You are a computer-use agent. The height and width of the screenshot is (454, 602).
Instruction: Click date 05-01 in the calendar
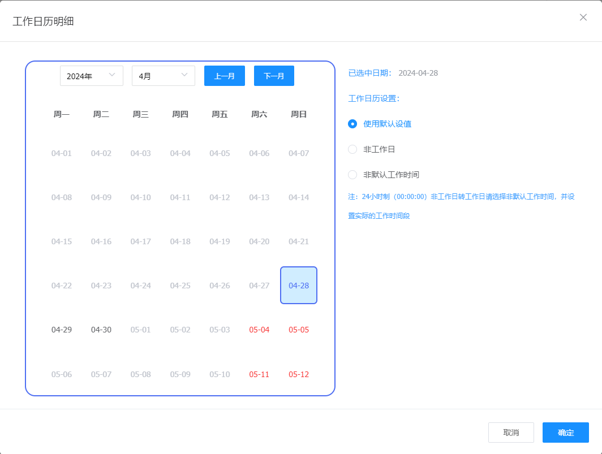tap(141, 330)
